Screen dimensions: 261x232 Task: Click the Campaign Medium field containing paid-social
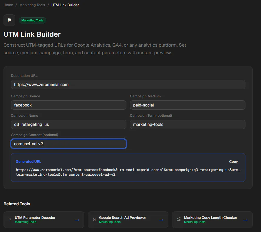[188, 105]
